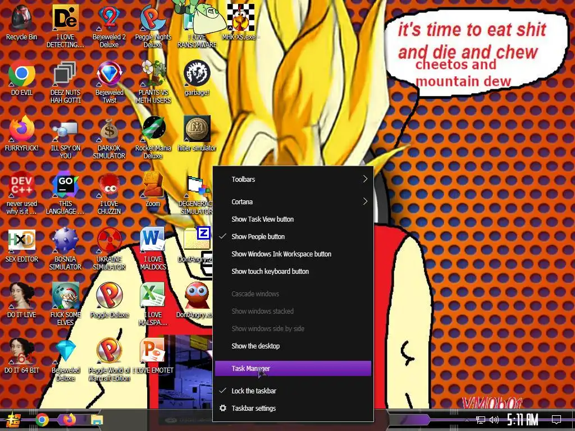Open Taskbar settings entry
The width and height of the screenshot is (575, 431).
(292, 409)
